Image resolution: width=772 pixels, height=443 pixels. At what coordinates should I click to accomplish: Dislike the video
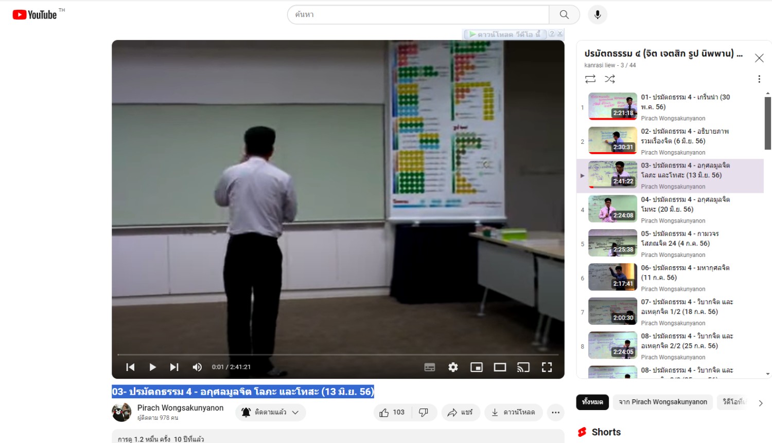point(424,412)
